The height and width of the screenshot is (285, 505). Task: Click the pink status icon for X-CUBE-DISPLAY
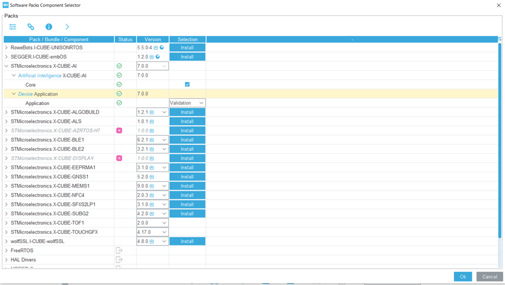click(119, 158)
